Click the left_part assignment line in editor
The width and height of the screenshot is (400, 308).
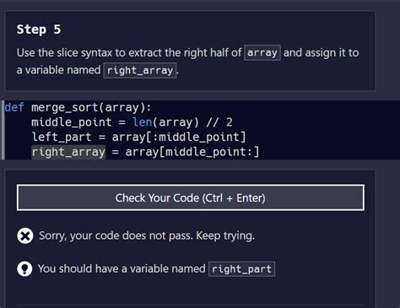[138, 138]
